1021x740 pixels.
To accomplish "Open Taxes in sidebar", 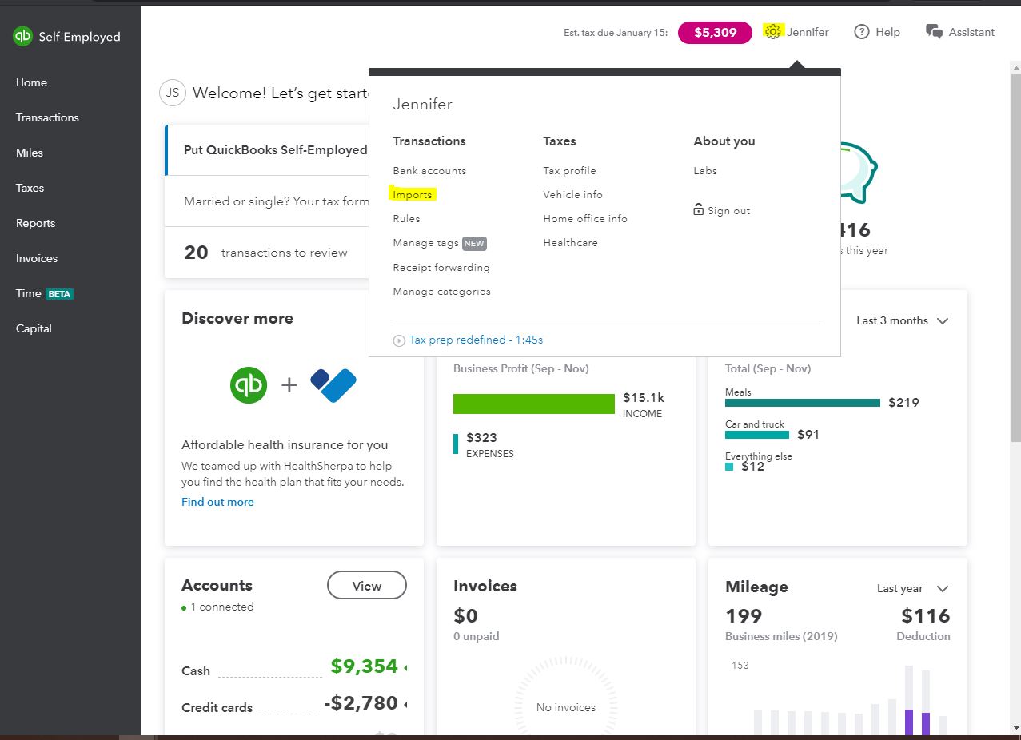I will pos(30,188).
